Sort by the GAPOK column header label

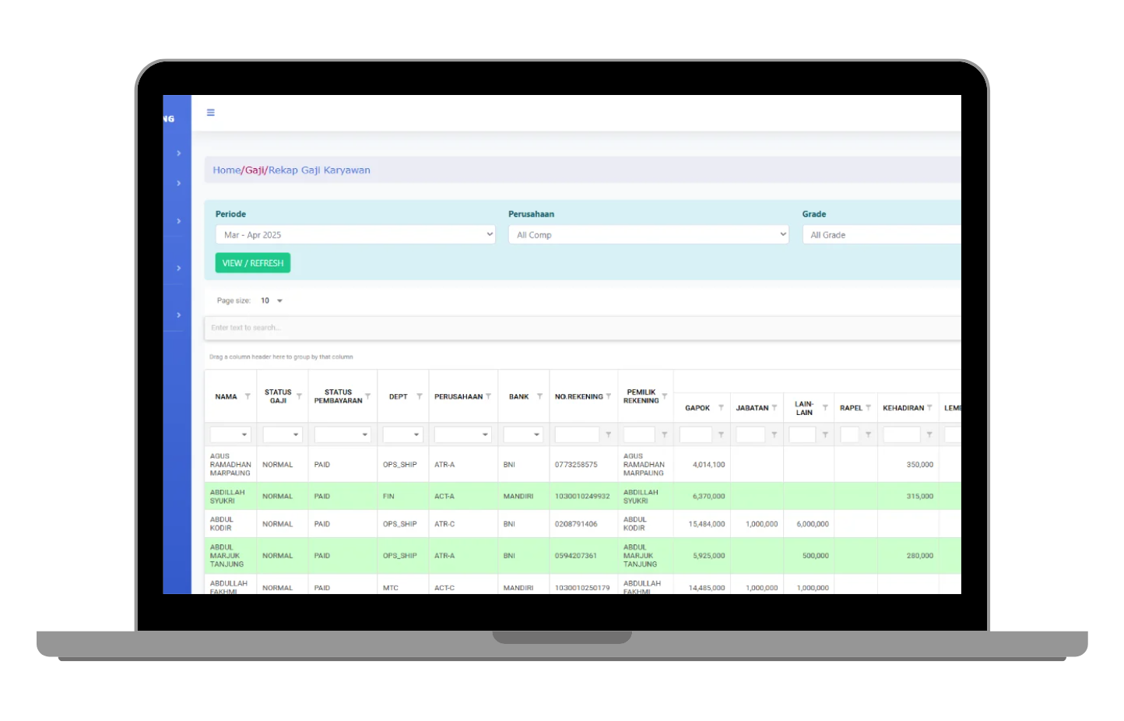pyautogui.click(x=697, y=408)
